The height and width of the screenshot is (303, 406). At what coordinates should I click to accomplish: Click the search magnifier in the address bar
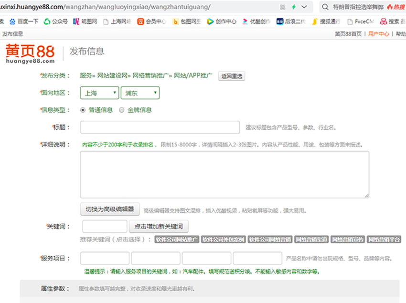[x=325, y=6]
